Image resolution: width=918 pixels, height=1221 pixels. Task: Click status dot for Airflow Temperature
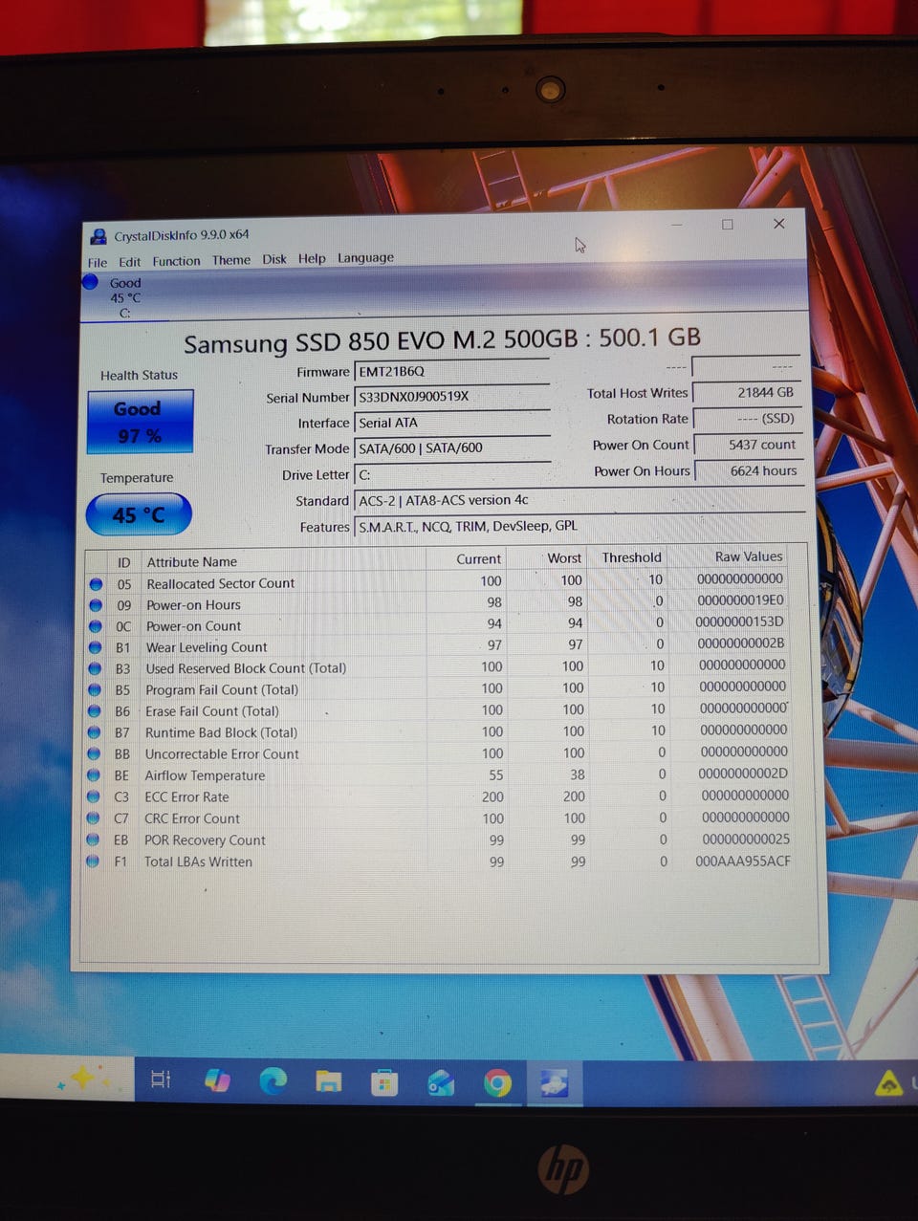click(x=94, y=775)
